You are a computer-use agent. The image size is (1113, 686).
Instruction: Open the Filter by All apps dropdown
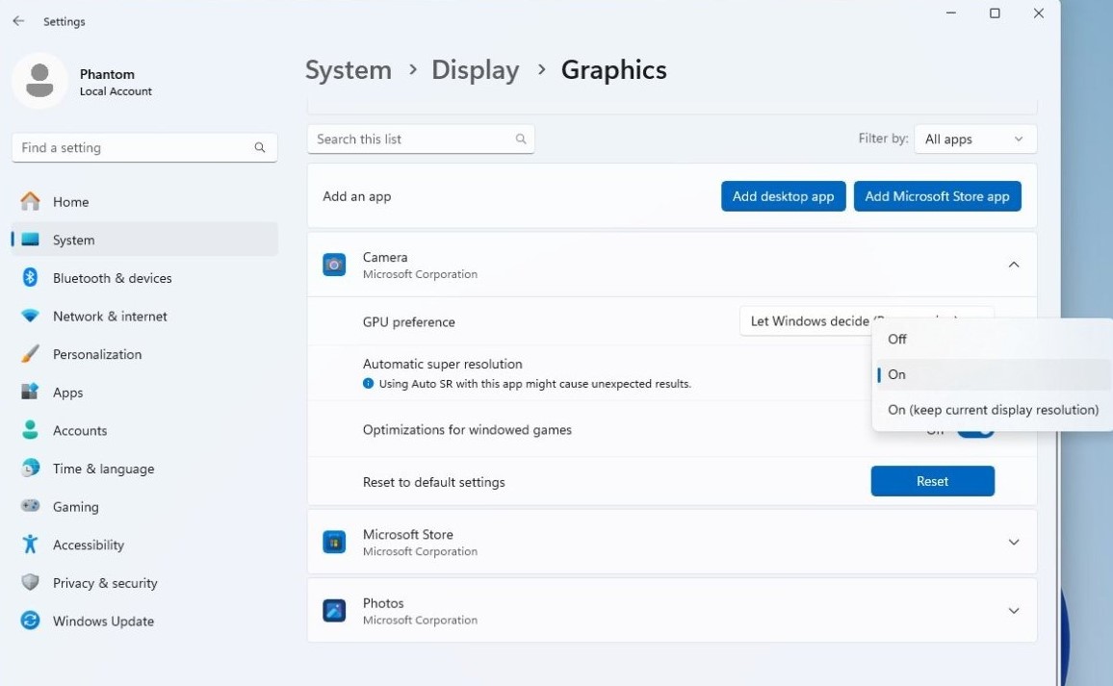pos(975,140)
